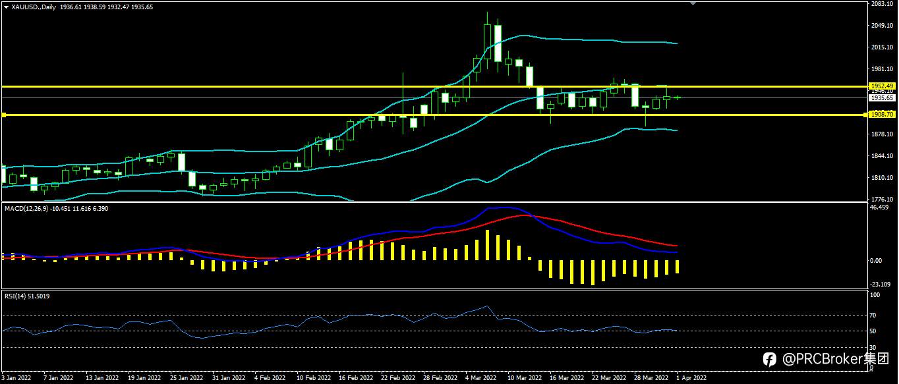Click the 0.00 MACD scale value
The width and height of the screenshot is (899, 384).
point(876,260)
